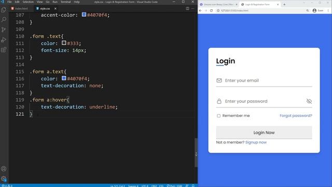This screenshot has width=332, height=187.
Task: Reload the browser page
Action: pyautogui.click(x=211, y=10)
